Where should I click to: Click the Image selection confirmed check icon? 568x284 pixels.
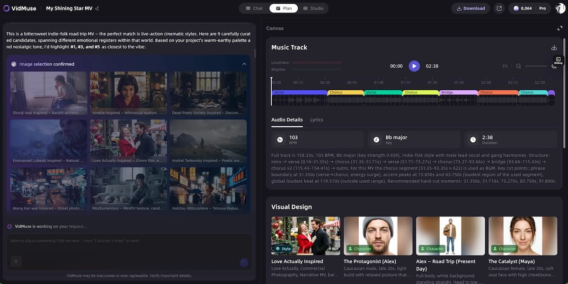[x=14, y=64]
